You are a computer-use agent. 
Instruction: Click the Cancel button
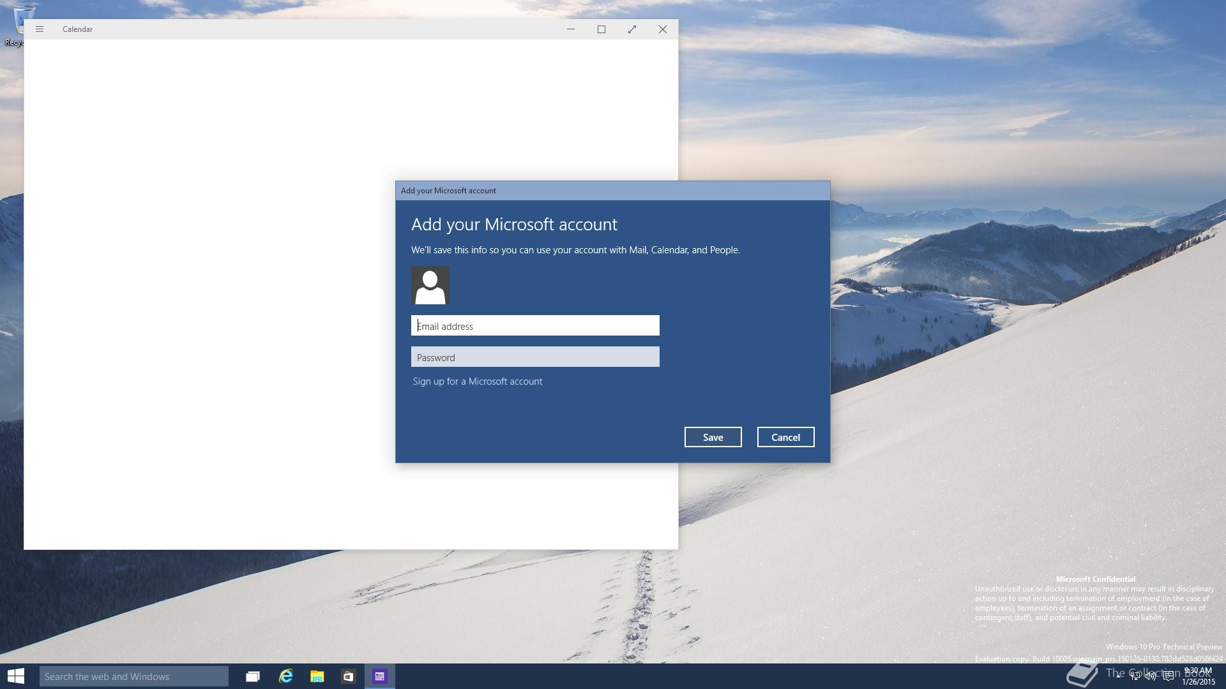point(785,437)
